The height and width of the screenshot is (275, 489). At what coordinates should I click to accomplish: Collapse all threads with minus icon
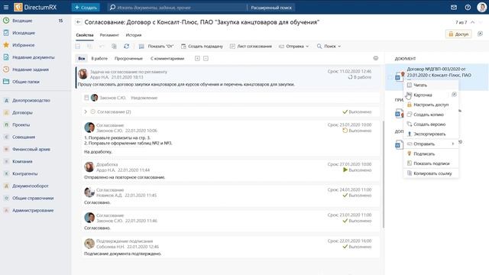pyautogui.click(x=206, y=58)
